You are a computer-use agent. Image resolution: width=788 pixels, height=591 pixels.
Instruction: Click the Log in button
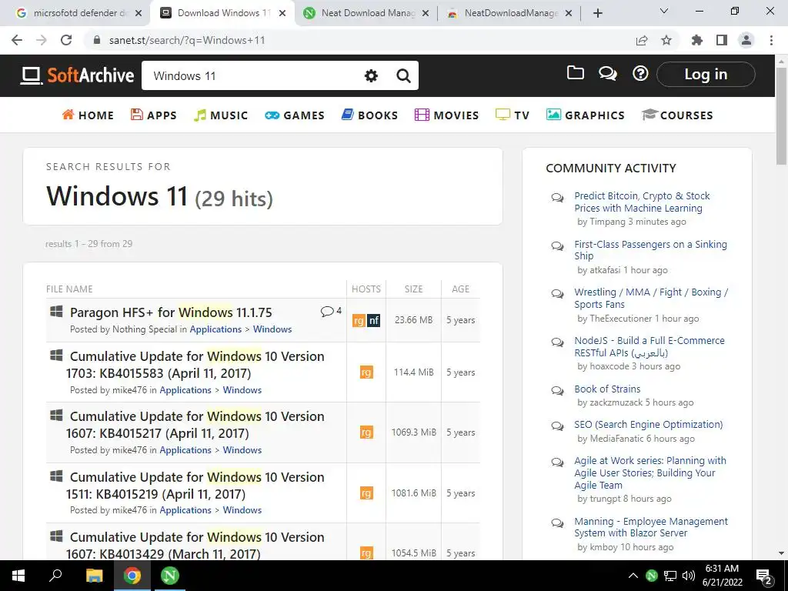706,75
